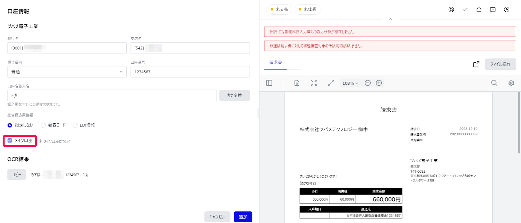
Task: Click the OCR result text みずほ - 1234567
Action: click(60, 175)
